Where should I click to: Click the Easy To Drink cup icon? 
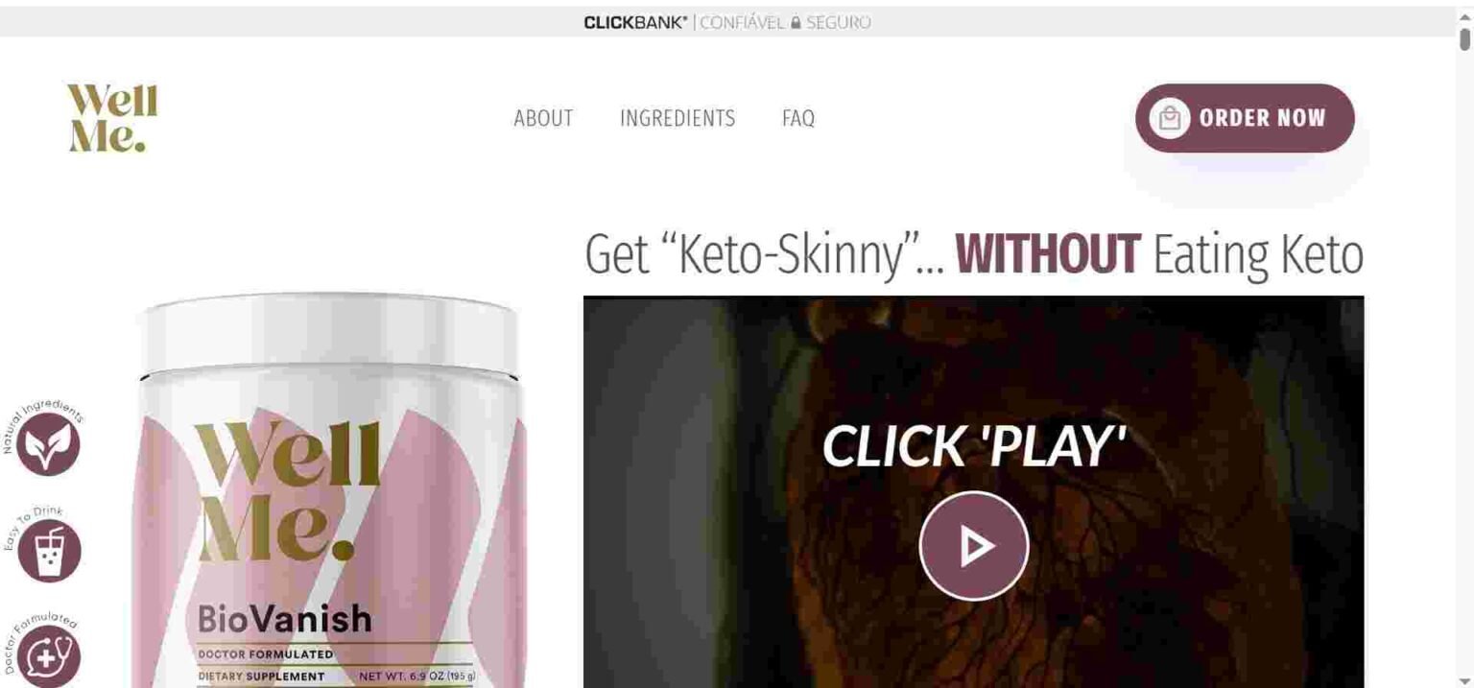48,550
